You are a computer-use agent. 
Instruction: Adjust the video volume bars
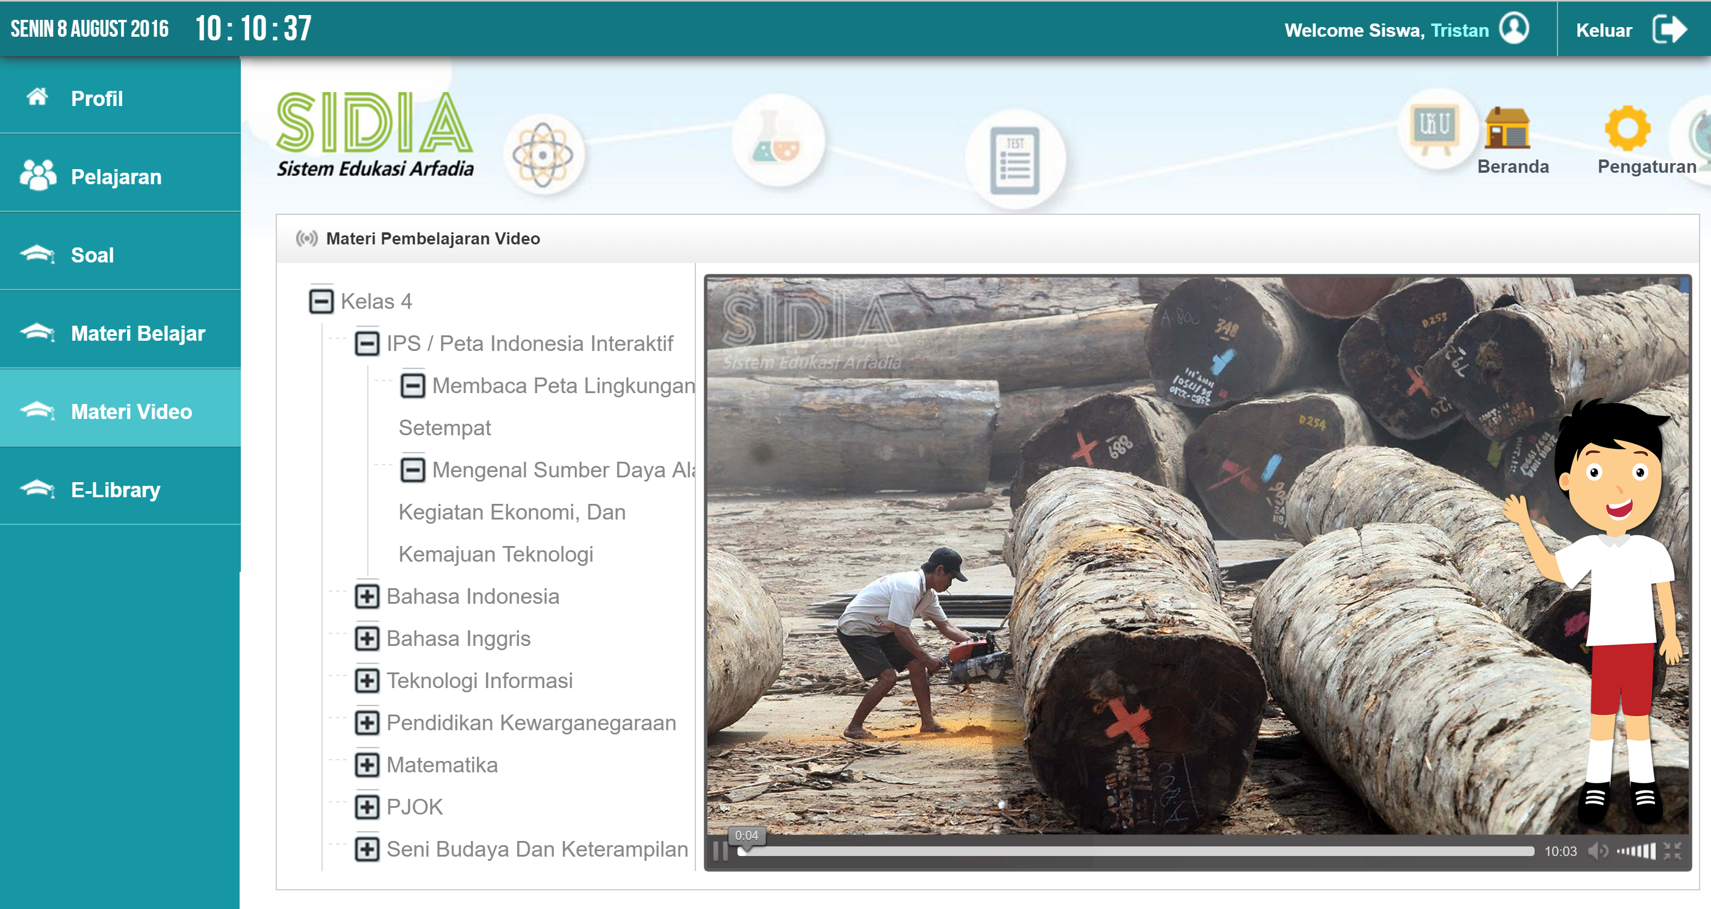[1636, 851]
